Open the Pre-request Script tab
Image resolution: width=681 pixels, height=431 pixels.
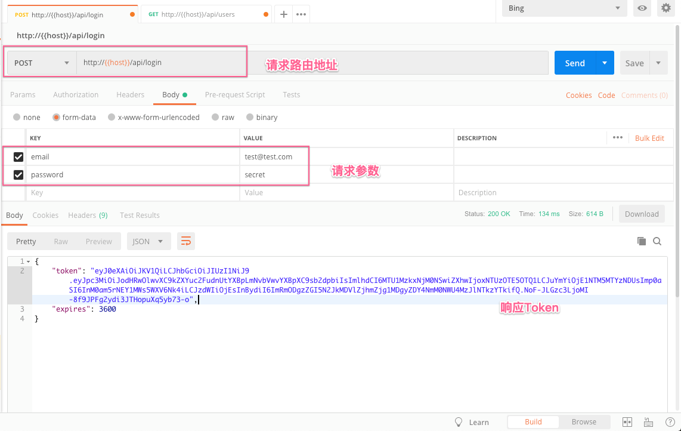coord(234,94)
